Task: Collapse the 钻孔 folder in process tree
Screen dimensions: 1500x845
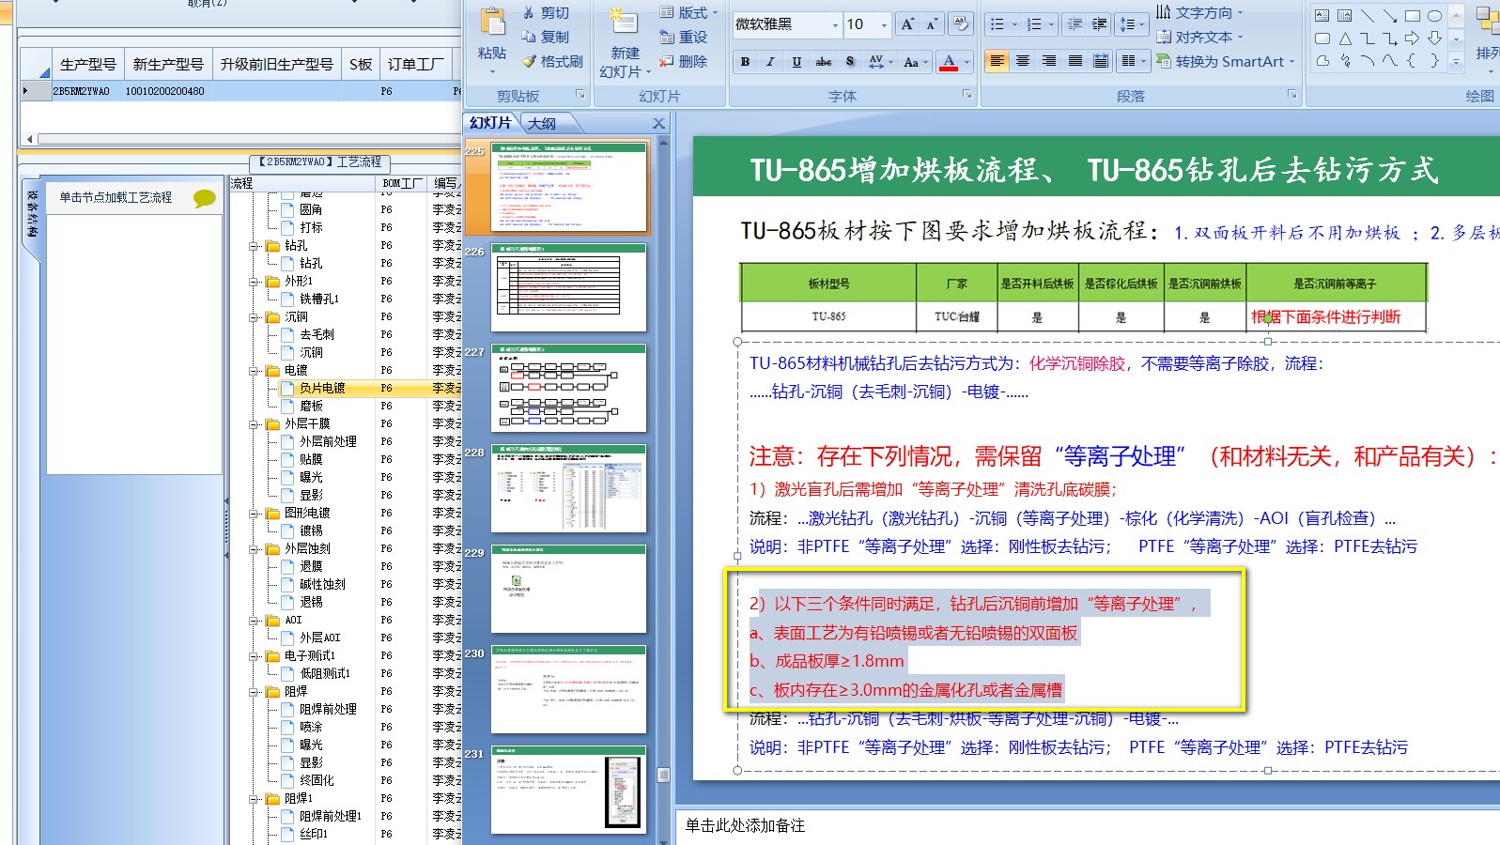Action: [254, 246]
